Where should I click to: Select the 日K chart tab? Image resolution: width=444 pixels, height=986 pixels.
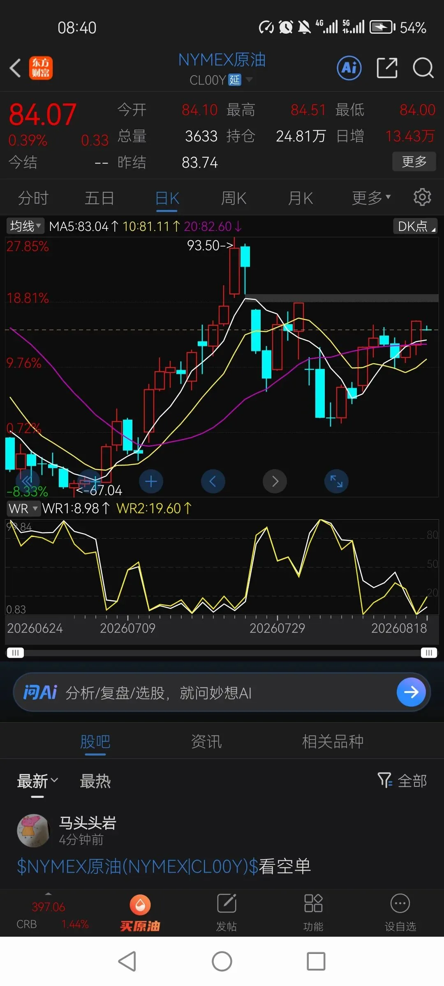(x=167, y=198)
